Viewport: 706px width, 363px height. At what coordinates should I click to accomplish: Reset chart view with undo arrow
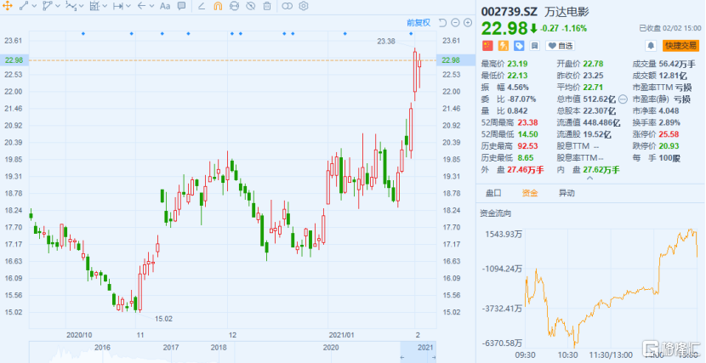(x=442, y=22)
